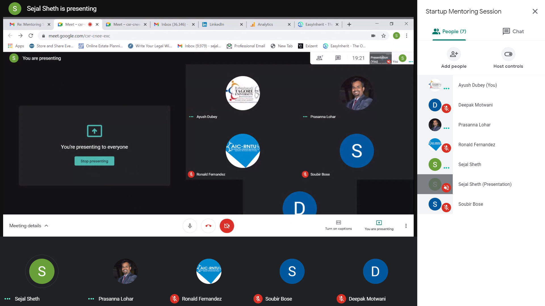Close the Startup Mentoring Session panel
The image size is (545, 306).
(535, 11)
